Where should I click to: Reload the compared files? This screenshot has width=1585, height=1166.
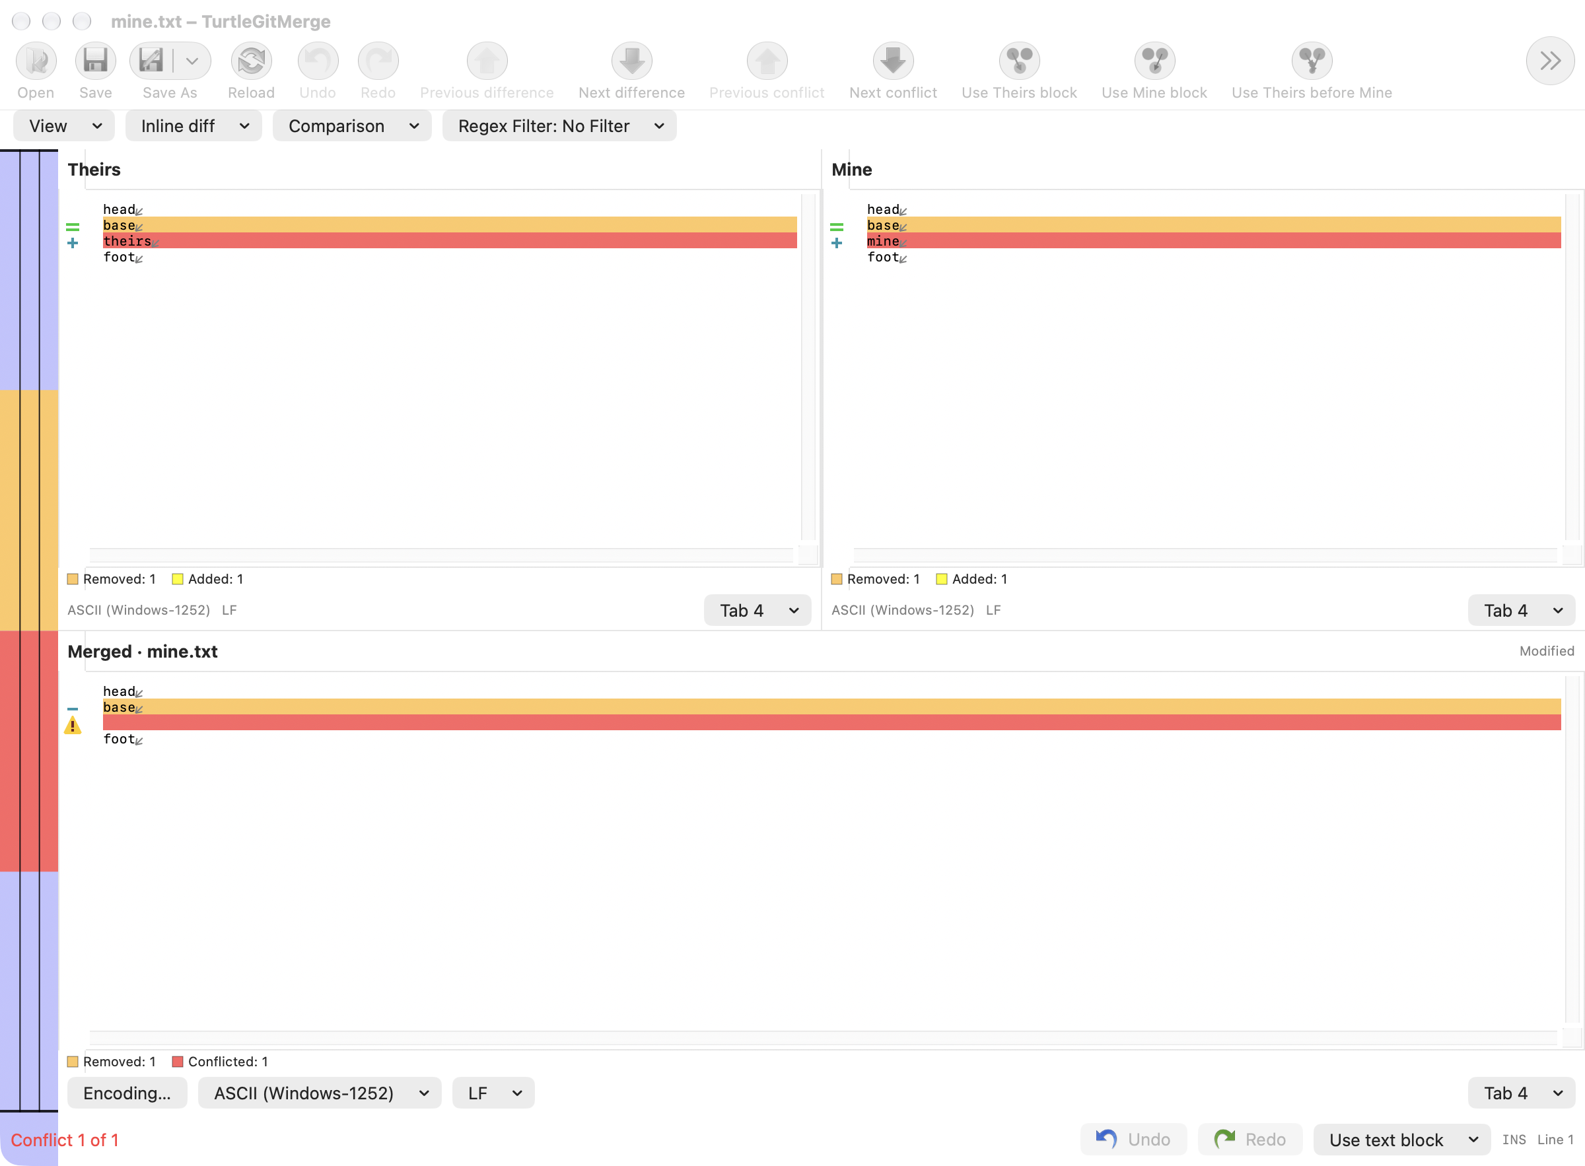(252, 61)
